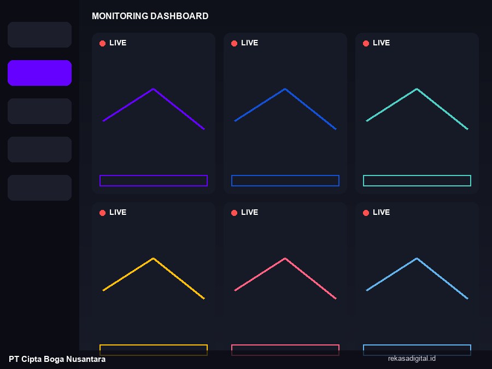The width and height of the screenshot is (492, 369).
Task: Click the red LIVE dot on purple chart card
Action: (102, 43)
